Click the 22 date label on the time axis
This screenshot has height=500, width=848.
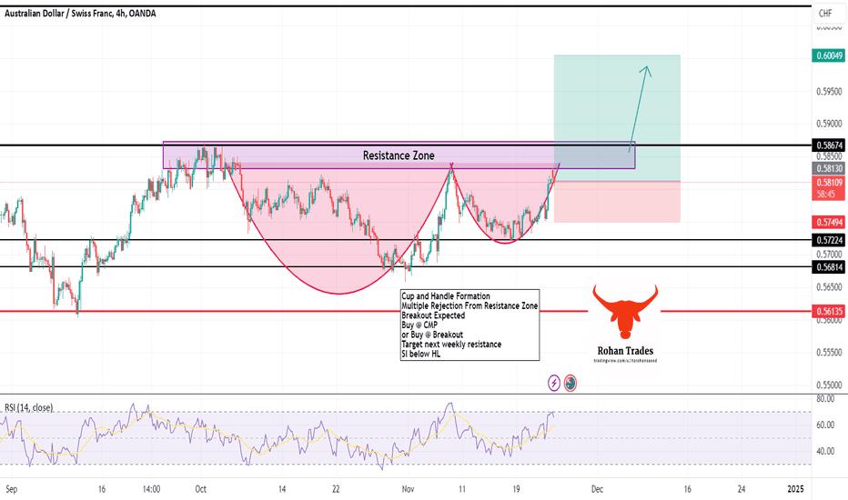pos(336,489)
